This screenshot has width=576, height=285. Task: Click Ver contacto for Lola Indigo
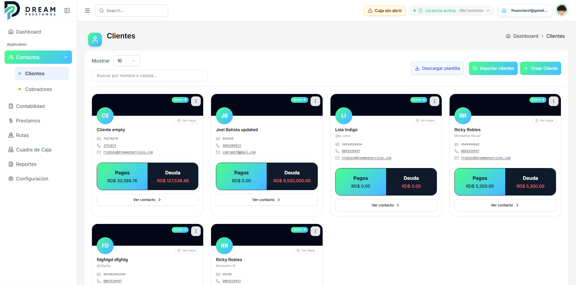(x=386, y=205)
